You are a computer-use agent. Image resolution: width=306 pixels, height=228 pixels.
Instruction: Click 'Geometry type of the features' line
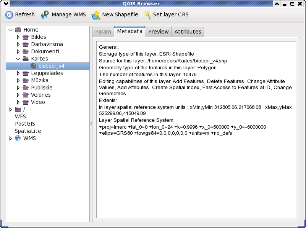click(158, 68)
